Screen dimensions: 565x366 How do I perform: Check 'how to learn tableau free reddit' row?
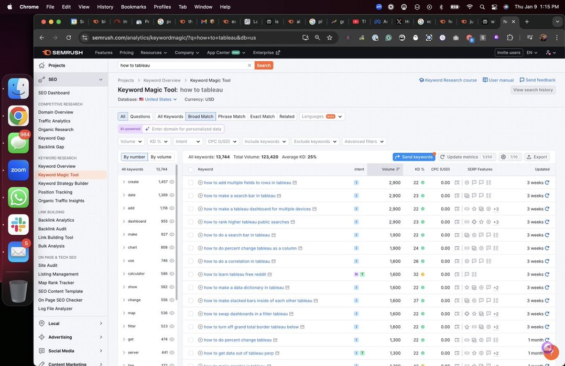[191, 274]
